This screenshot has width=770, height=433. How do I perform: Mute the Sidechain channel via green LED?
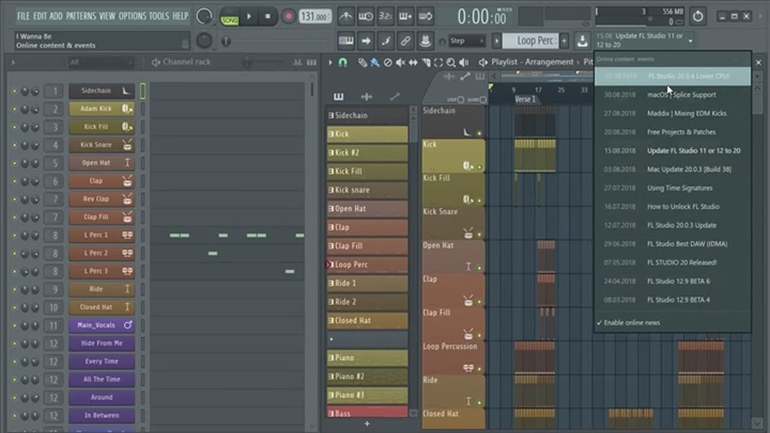(15, 91)
